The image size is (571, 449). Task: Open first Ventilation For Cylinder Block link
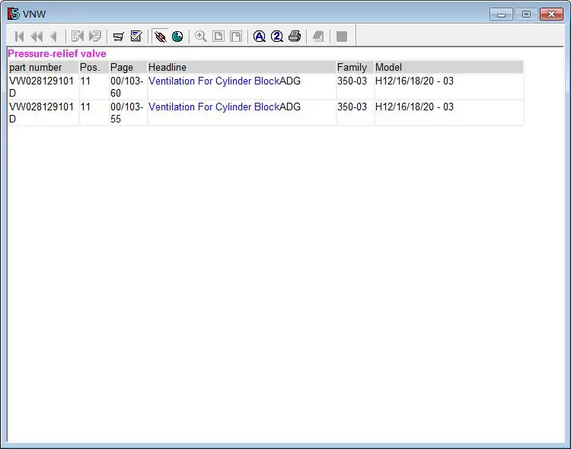pos(214,81)
